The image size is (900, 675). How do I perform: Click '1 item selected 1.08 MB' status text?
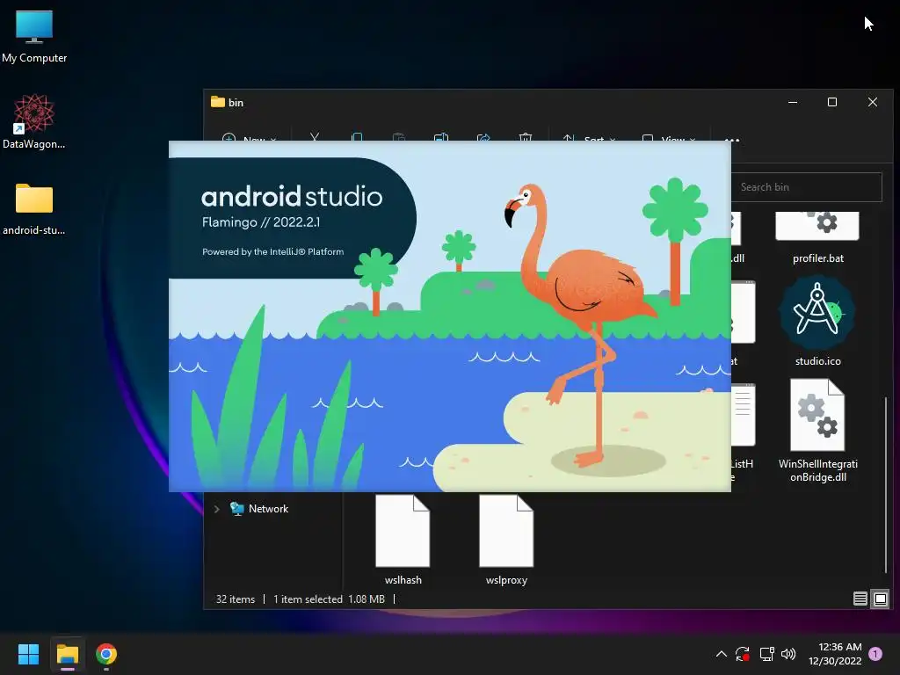329,599
